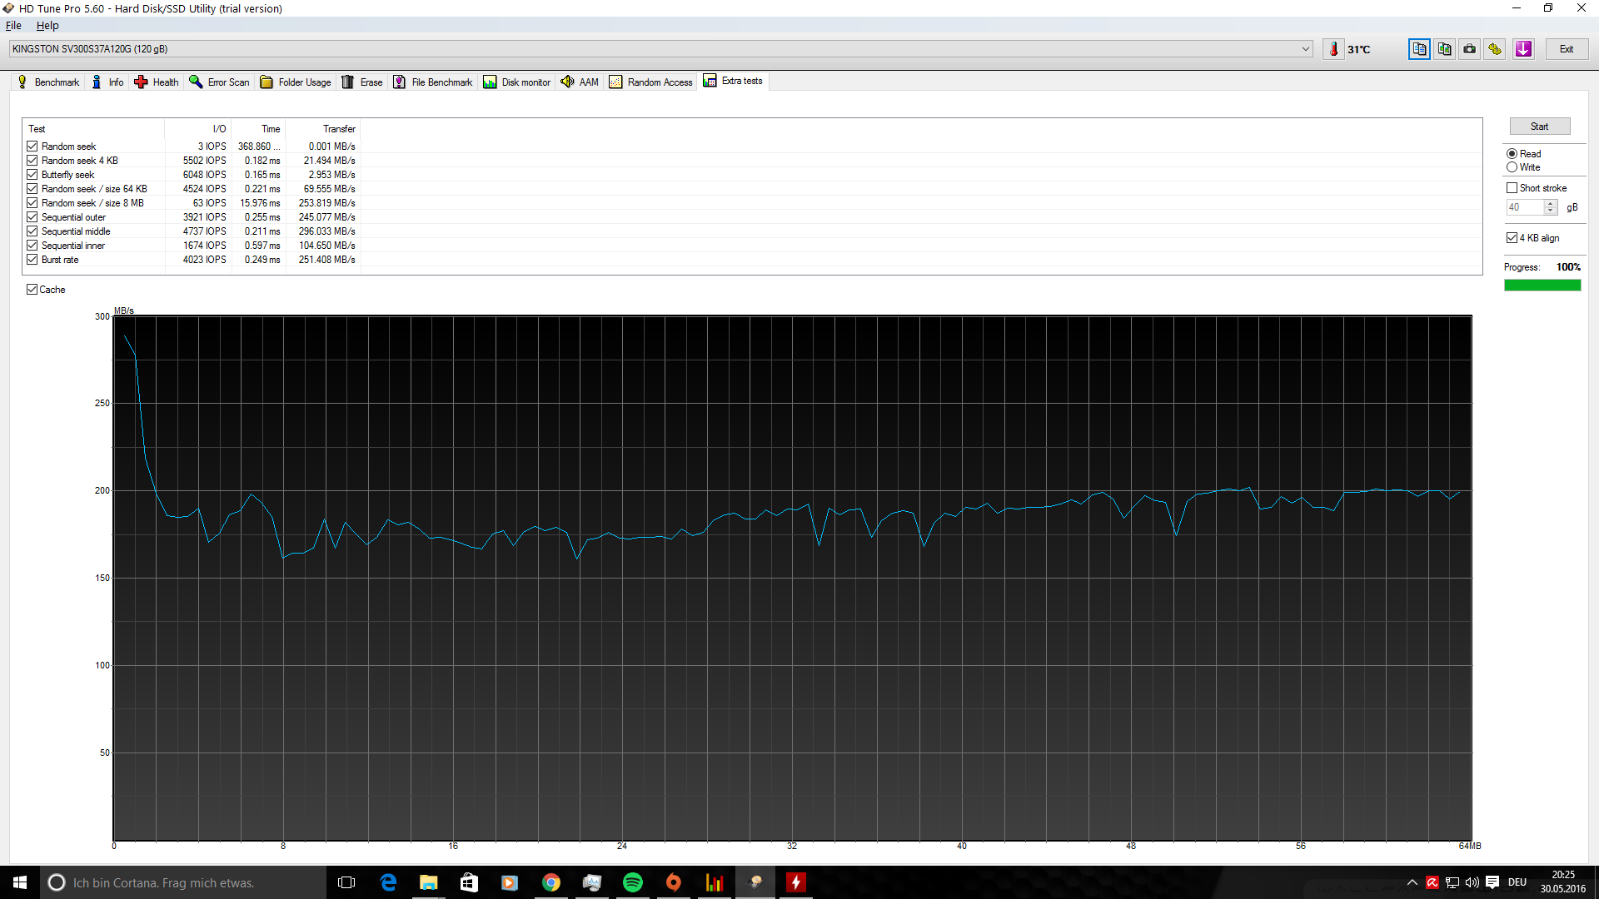The width and height of the screenshot is (1599, 899).
Task: Increase short stroke size with up arrow
Action: 1550,204
